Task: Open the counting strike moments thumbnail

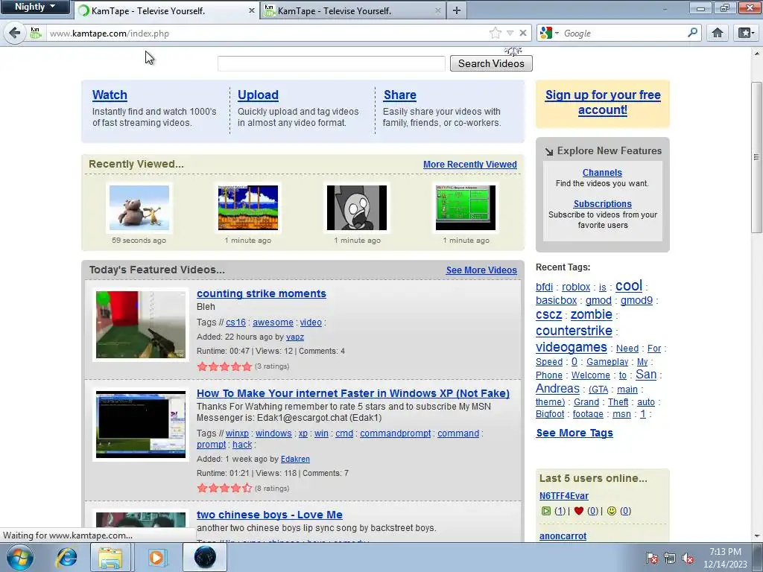Action: point(141,325)
